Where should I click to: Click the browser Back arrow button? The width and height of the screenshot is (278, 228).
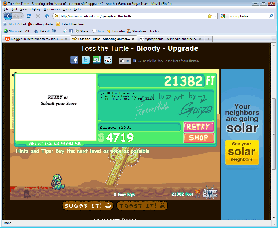[x=8, y=16]
